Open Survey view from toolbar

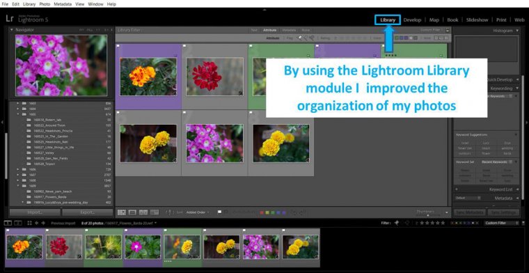[x=155, y=212]
